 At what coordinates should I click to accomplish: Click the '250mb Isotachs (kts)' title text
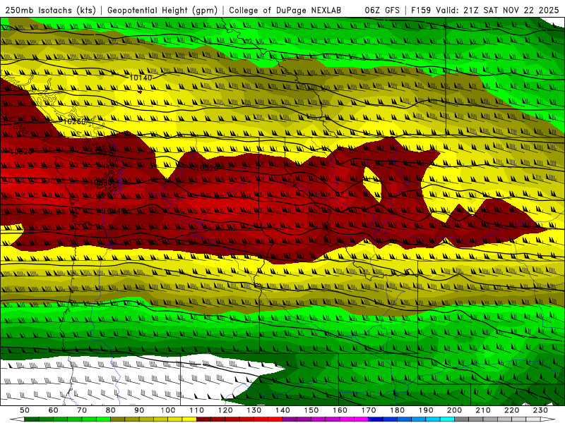(51, 10)
